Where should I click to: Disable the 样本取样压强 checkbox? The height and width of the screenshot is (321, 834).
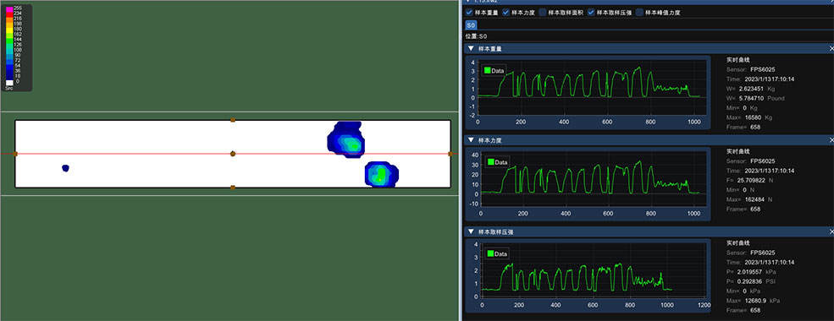592,13
